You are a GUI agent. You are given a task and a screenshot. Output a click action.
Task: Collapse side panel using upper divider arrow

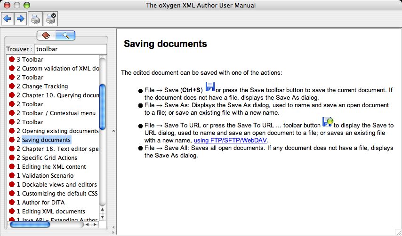tap(113, 131)
